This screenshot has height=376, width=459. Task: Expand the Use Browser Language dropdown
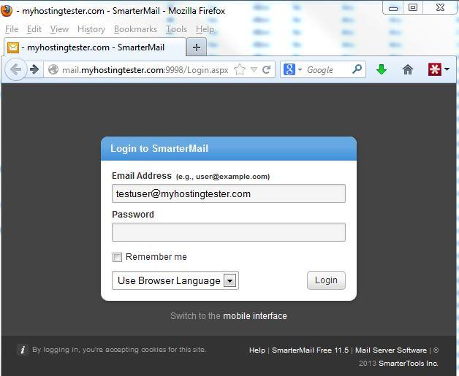175,280
